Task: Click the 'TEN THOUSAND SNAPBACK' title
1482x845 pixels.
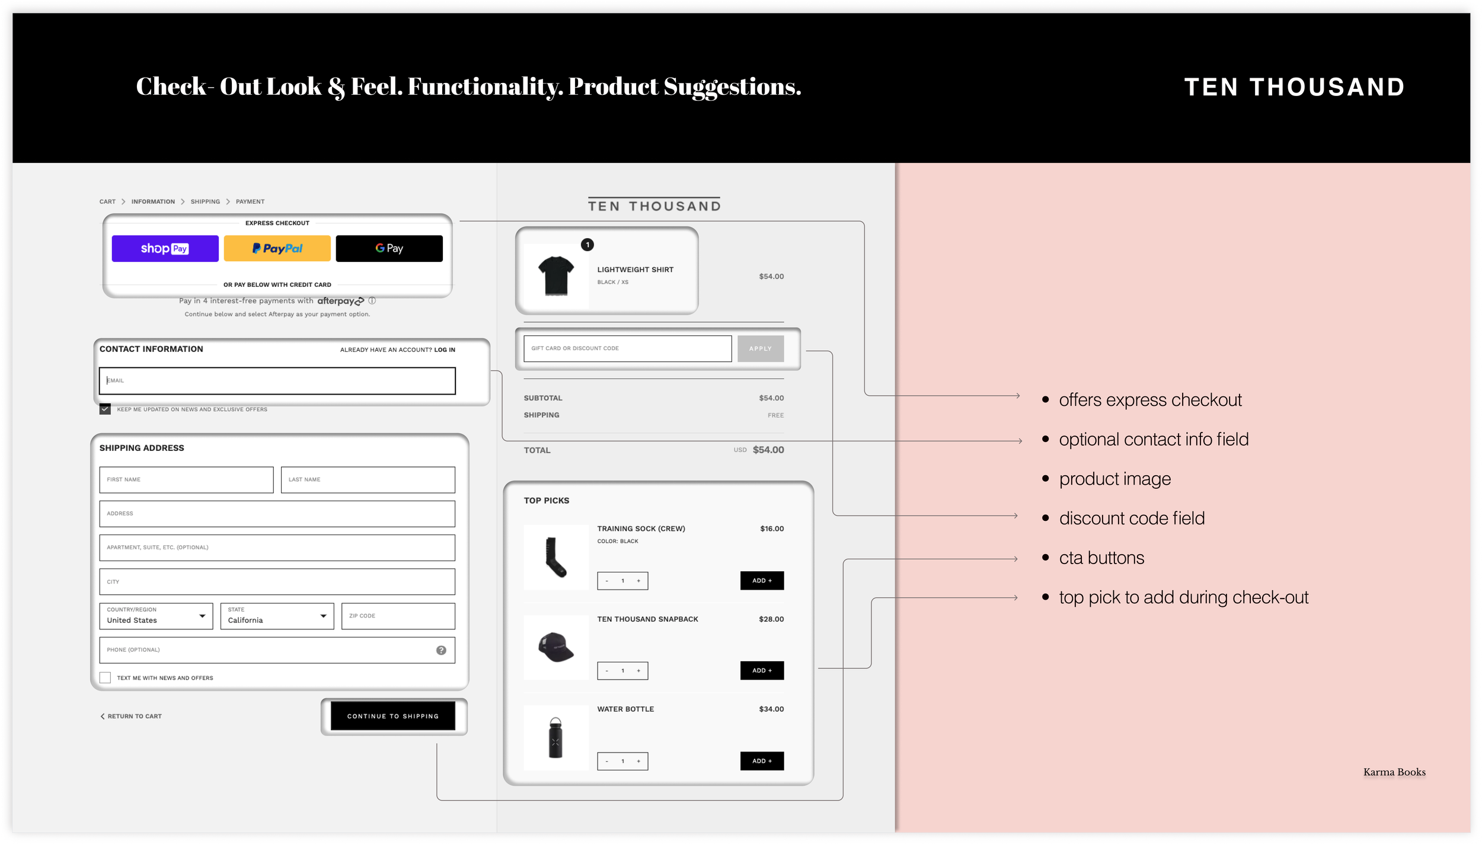Action: click(647, 619)
